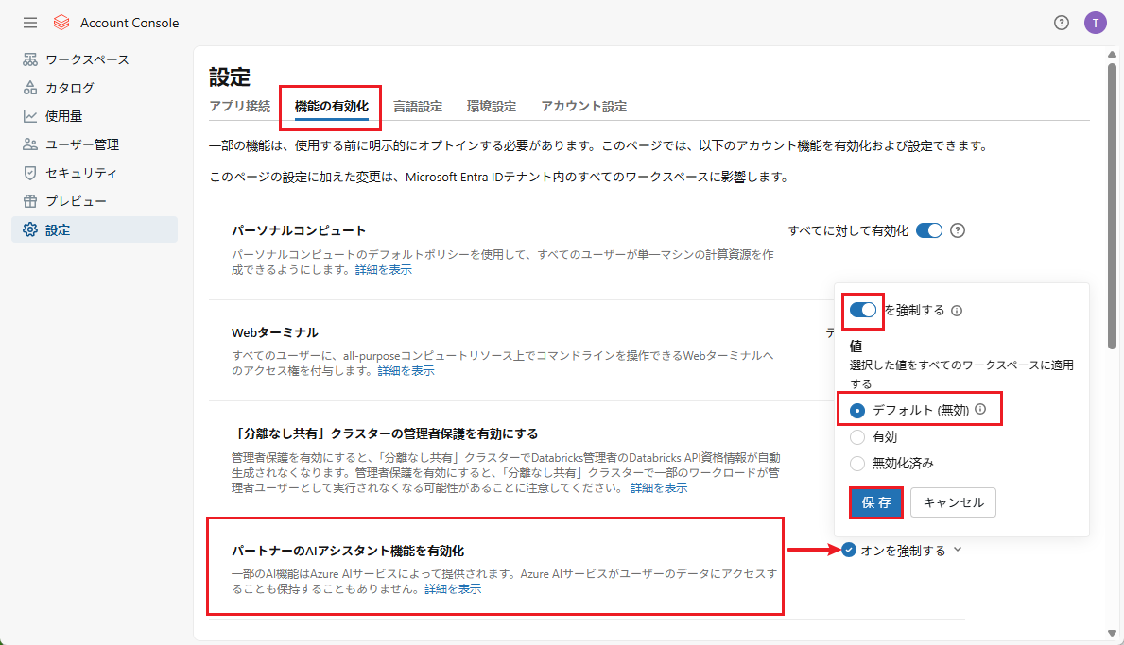Image resolution: width=1124 pixels, height=645 pixels.
Task: Switch to the アカウント設定 tab
Action: point(583,107)
